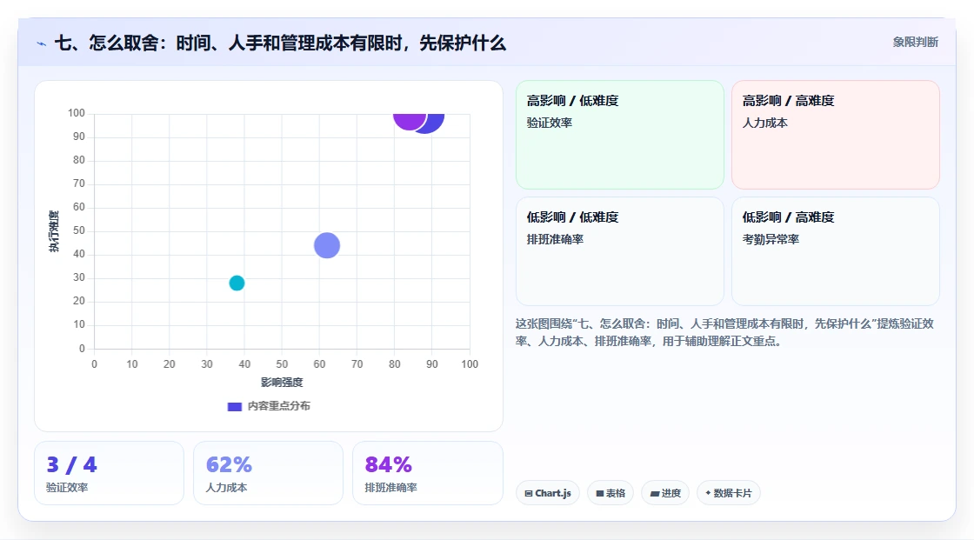Click the 62% 人力成本 stat card
Screen dimensions: 974x540
(x=269, y=474)
